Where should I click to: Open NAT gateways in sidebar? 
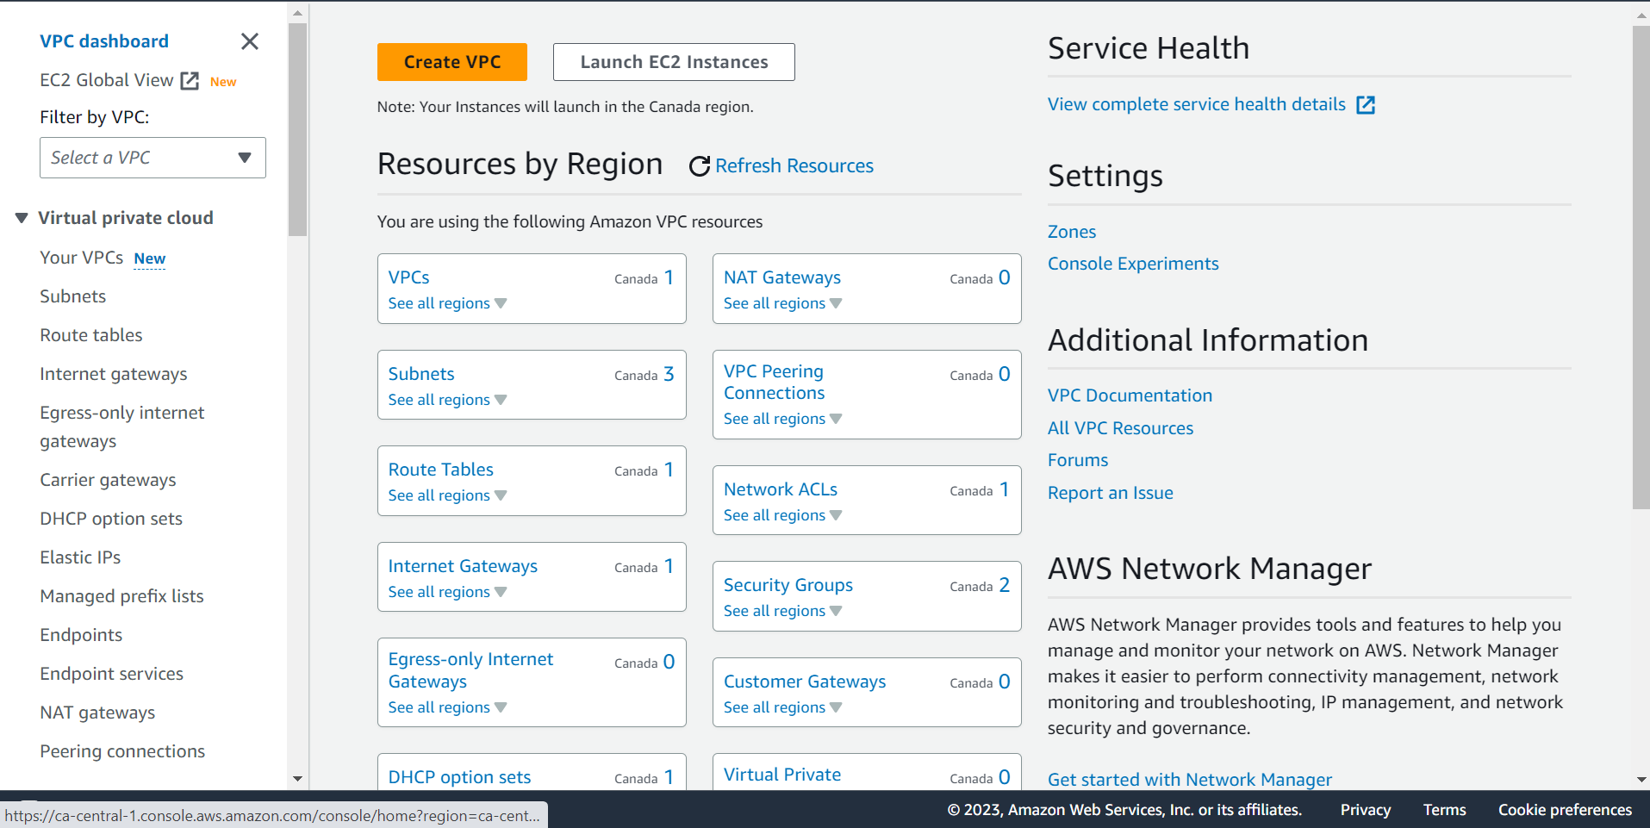pyautogui.click(x=97, y=713)
